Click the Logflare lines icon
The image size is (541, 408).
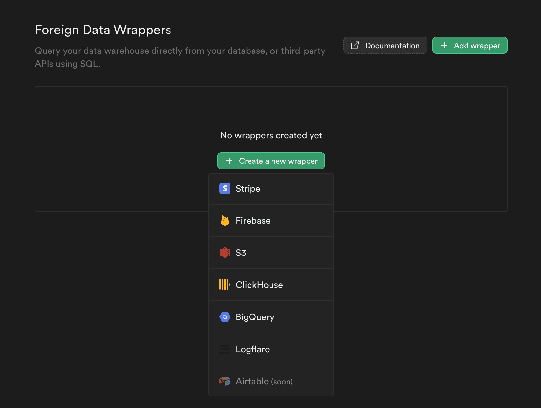(225, 349)
